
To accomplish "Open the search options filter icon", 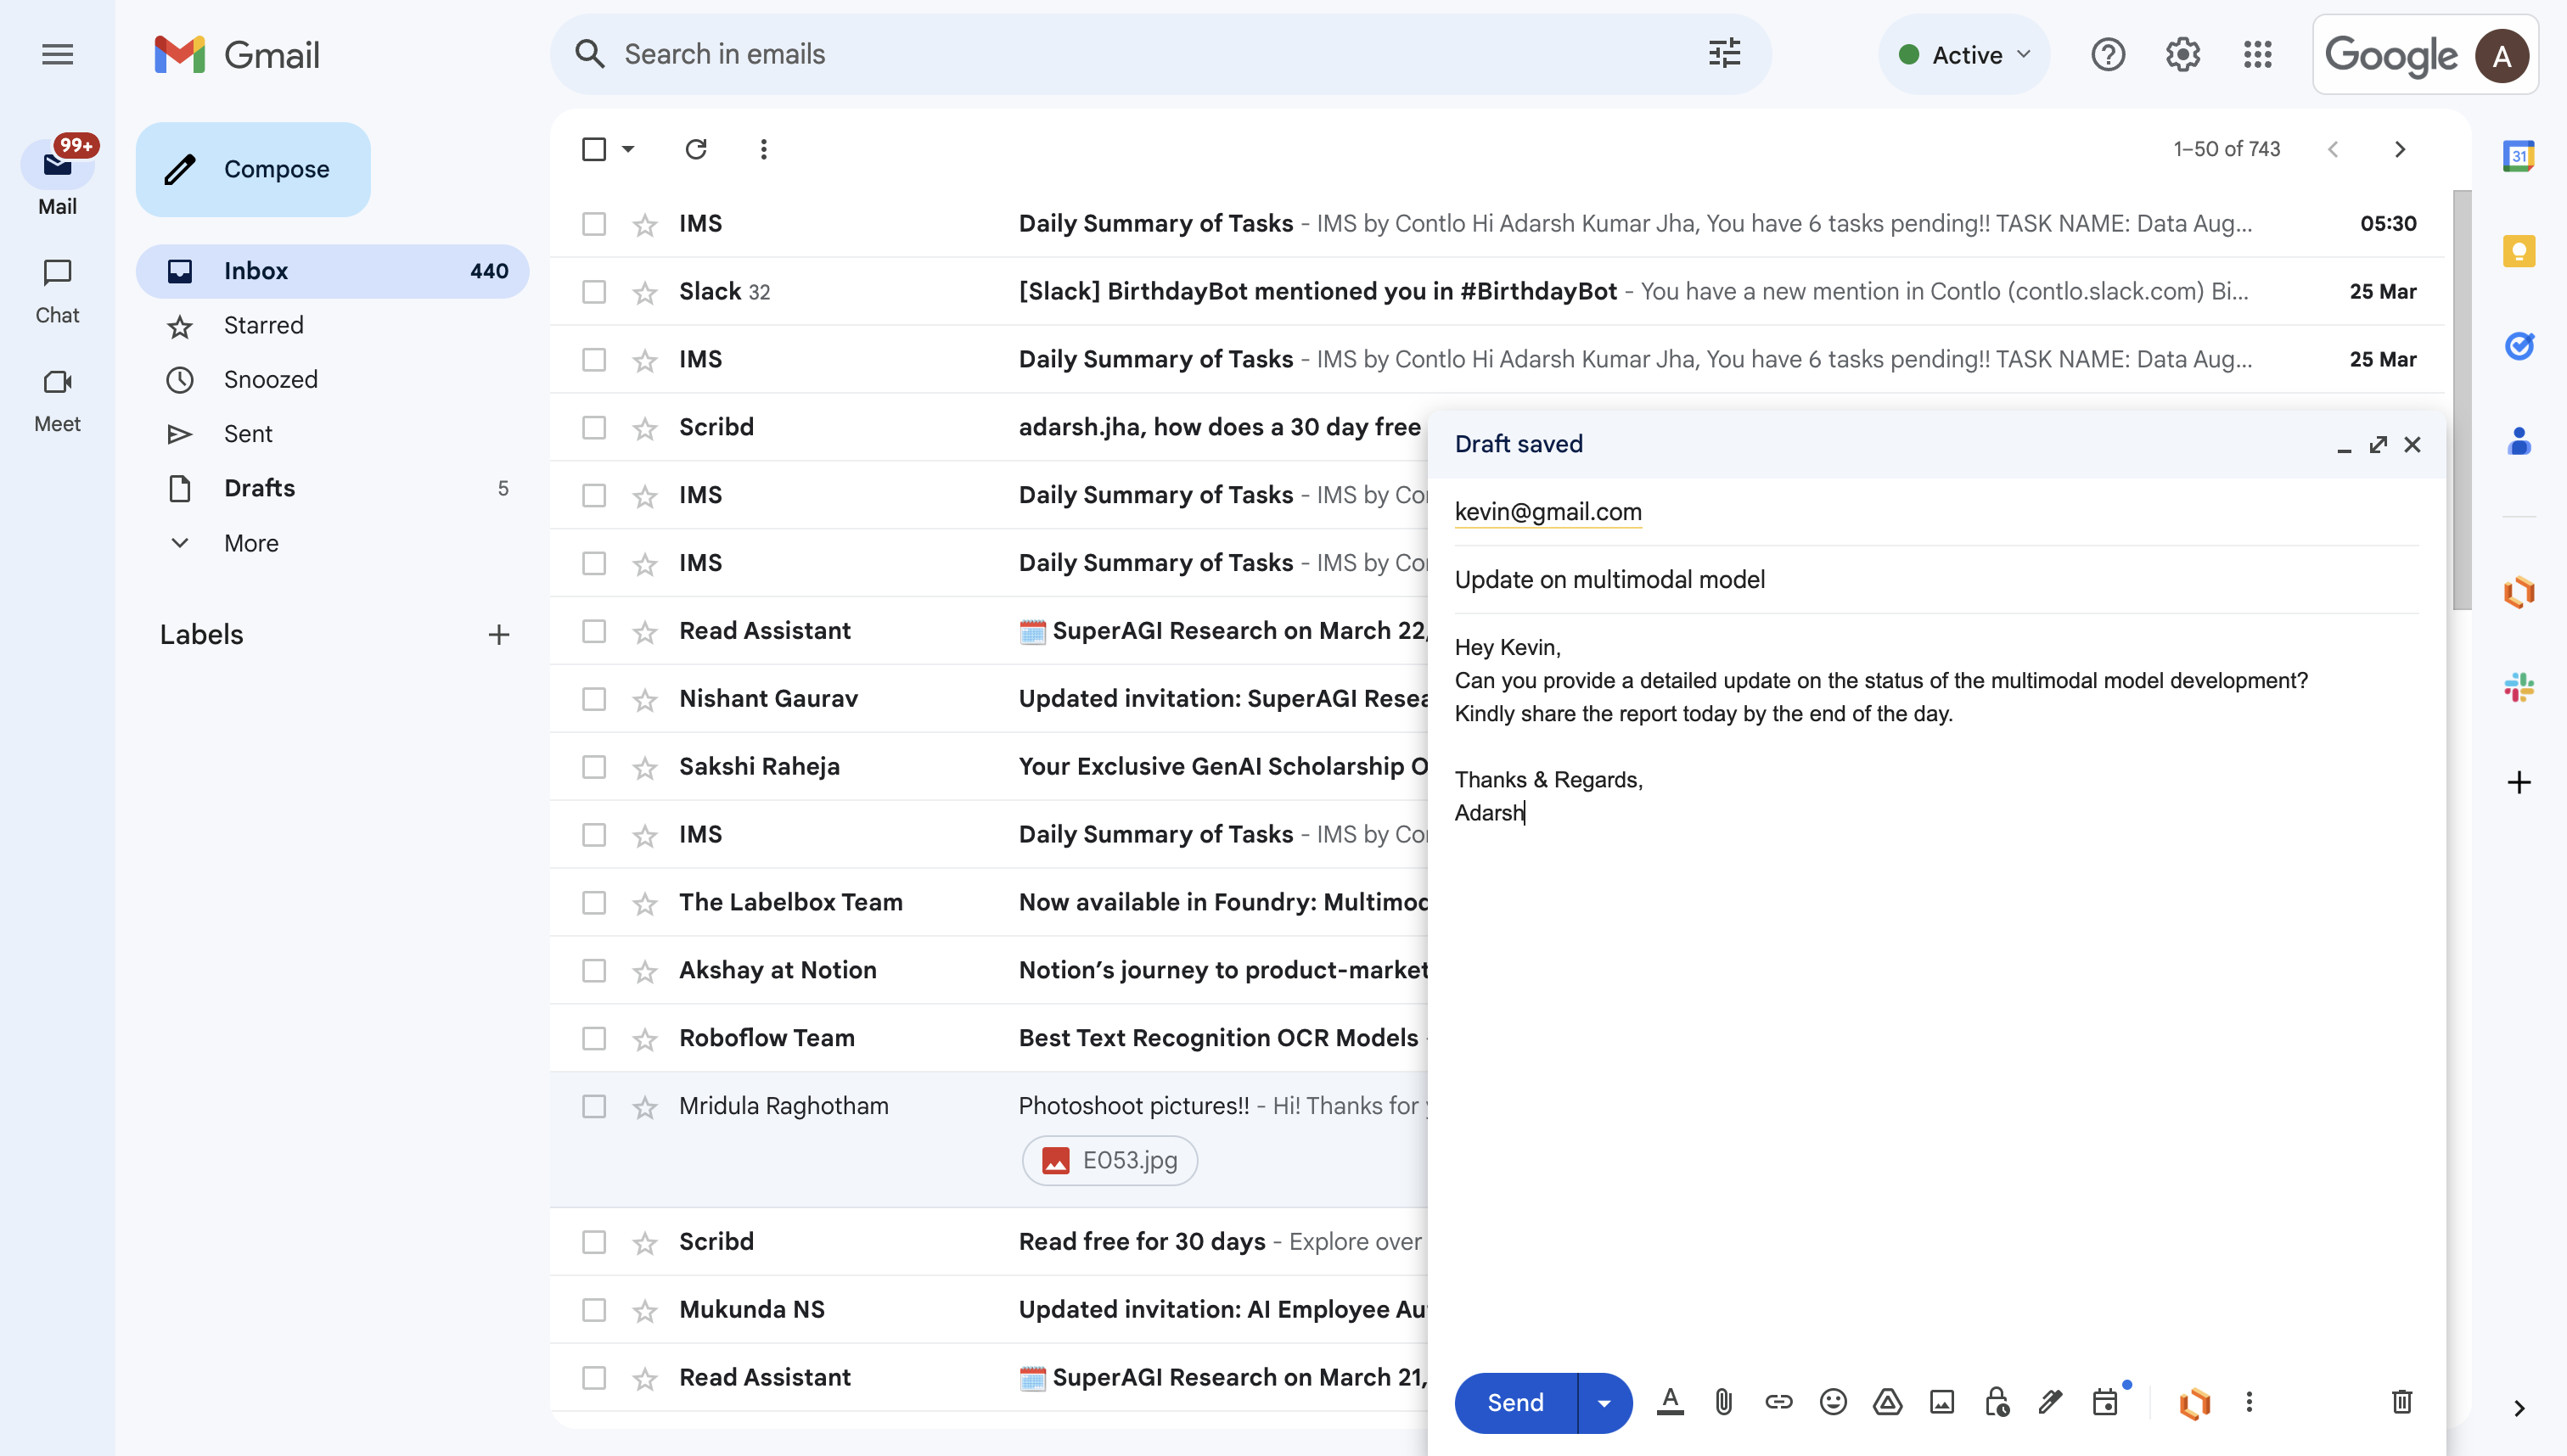I will tap(1724, 54).
